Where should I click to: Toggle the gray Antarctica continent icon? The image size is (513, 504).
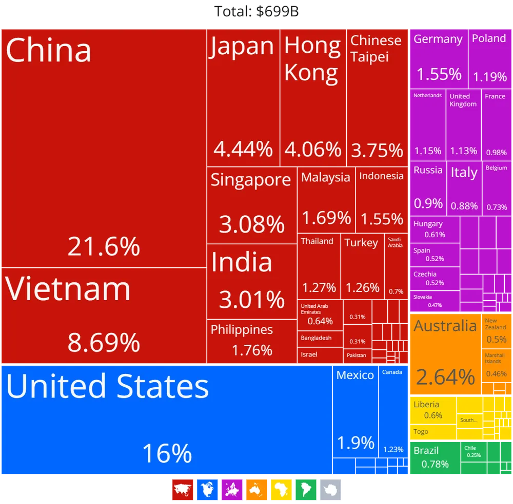(331, 490)
